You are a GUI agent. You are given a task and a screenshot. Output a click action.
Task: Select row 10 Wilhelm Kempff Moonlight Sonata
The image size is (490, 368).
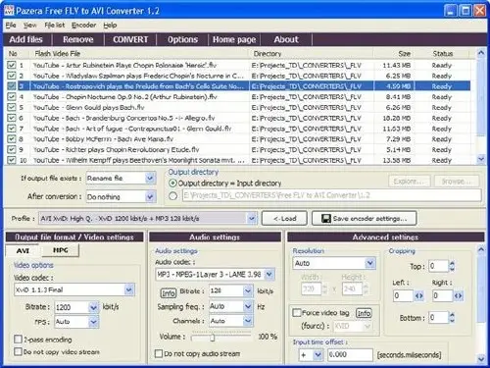click(238, 160)
